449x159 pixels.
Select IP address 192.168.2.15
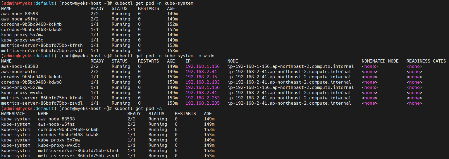click(x=201, y=77)
